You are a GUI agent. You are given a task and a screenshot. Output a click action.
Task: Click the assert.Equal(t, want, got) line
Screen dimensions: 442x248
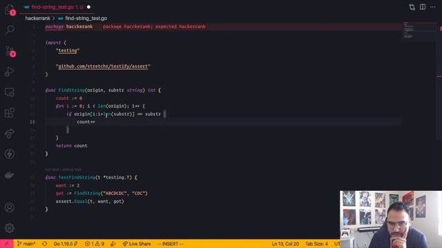90,201
